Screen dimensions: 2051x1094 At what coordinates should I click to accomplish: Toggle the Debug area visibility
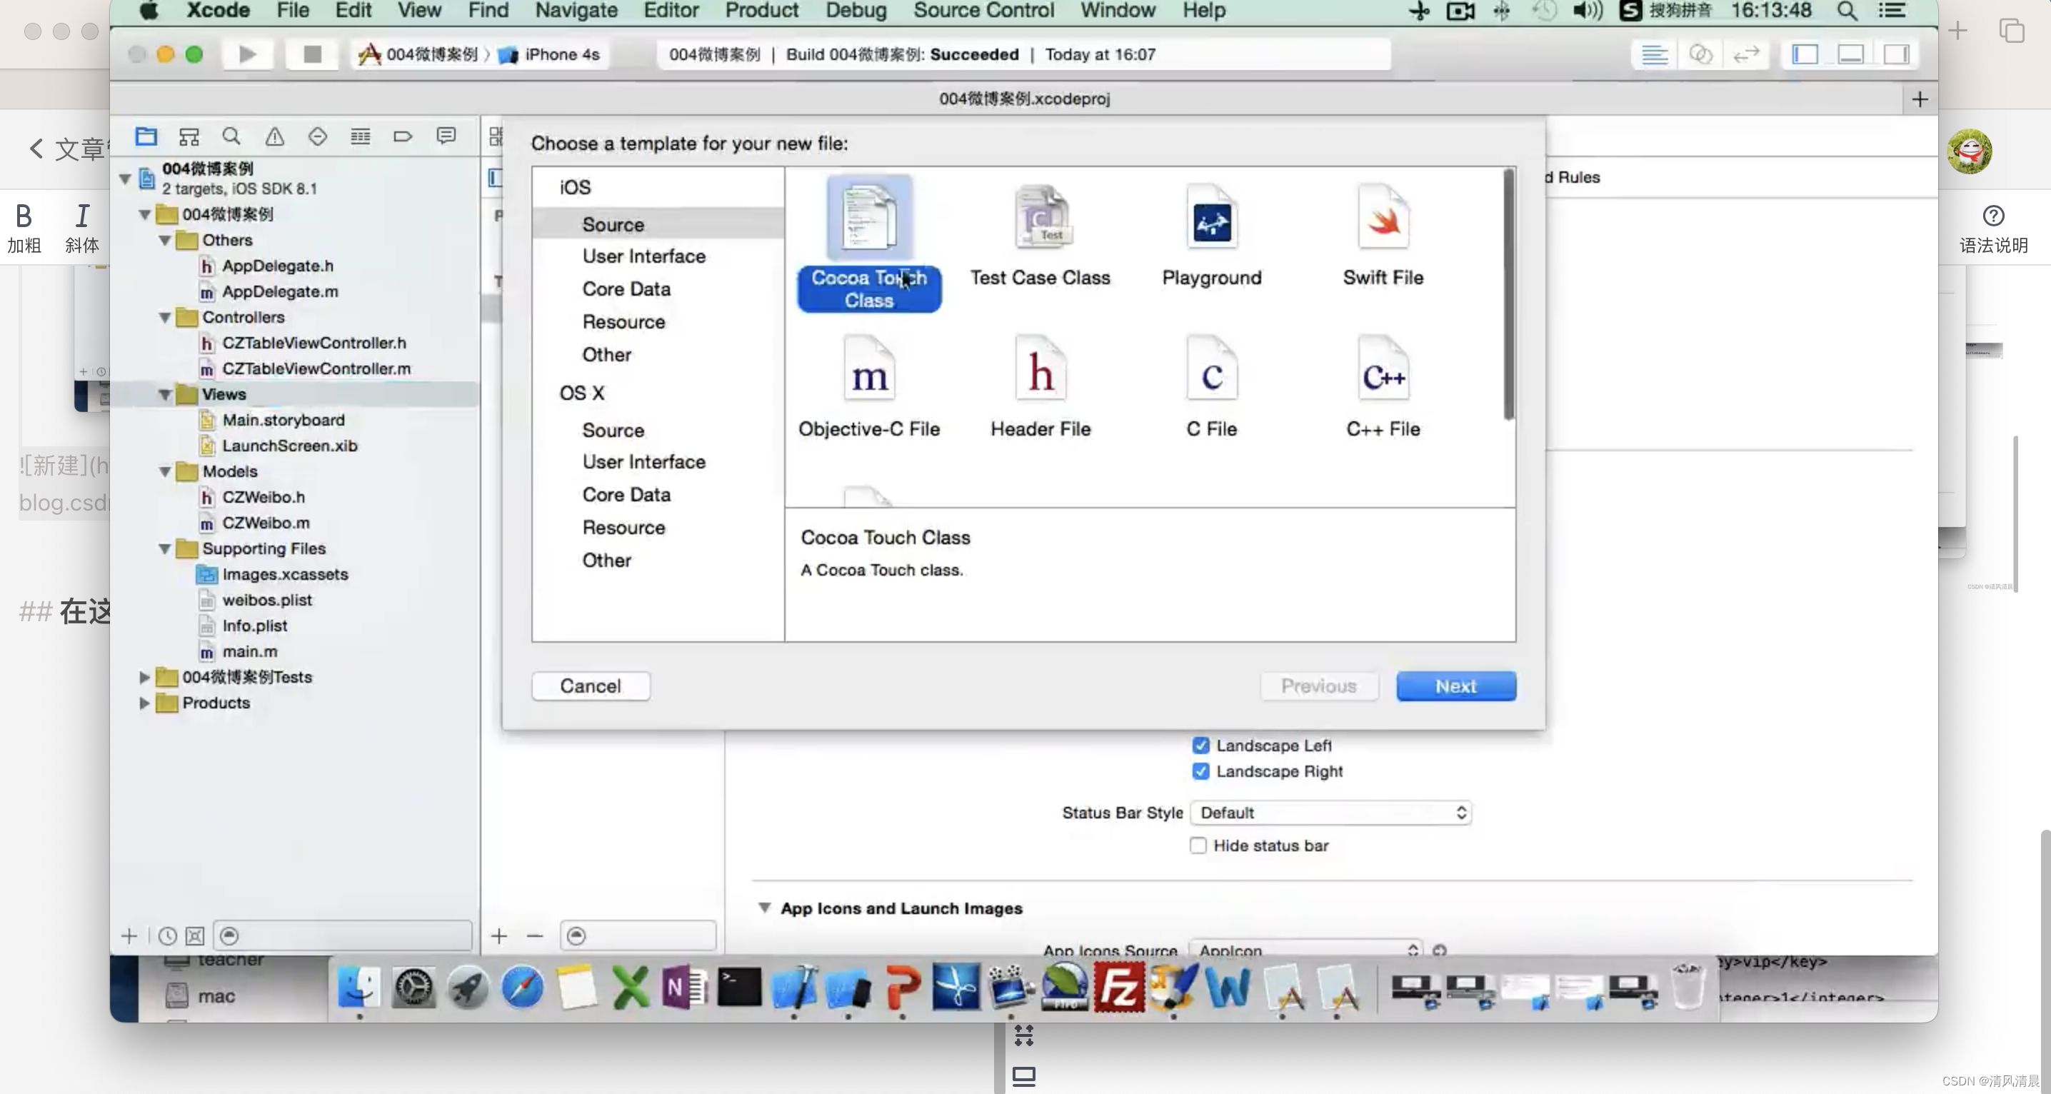click(x=1851, y=54)
